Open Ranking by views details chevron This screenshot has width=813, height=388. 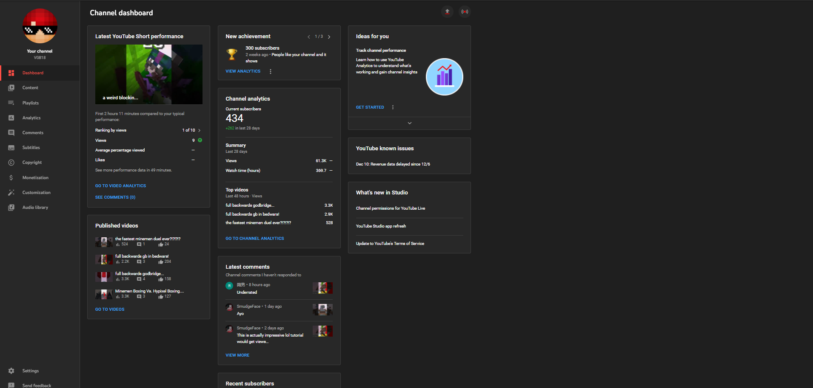tap(199, 130)
